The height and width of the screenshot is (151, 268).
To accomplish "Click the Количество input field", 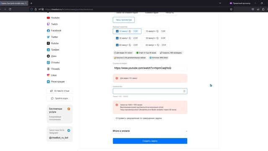I will click(x=150, y=91).
